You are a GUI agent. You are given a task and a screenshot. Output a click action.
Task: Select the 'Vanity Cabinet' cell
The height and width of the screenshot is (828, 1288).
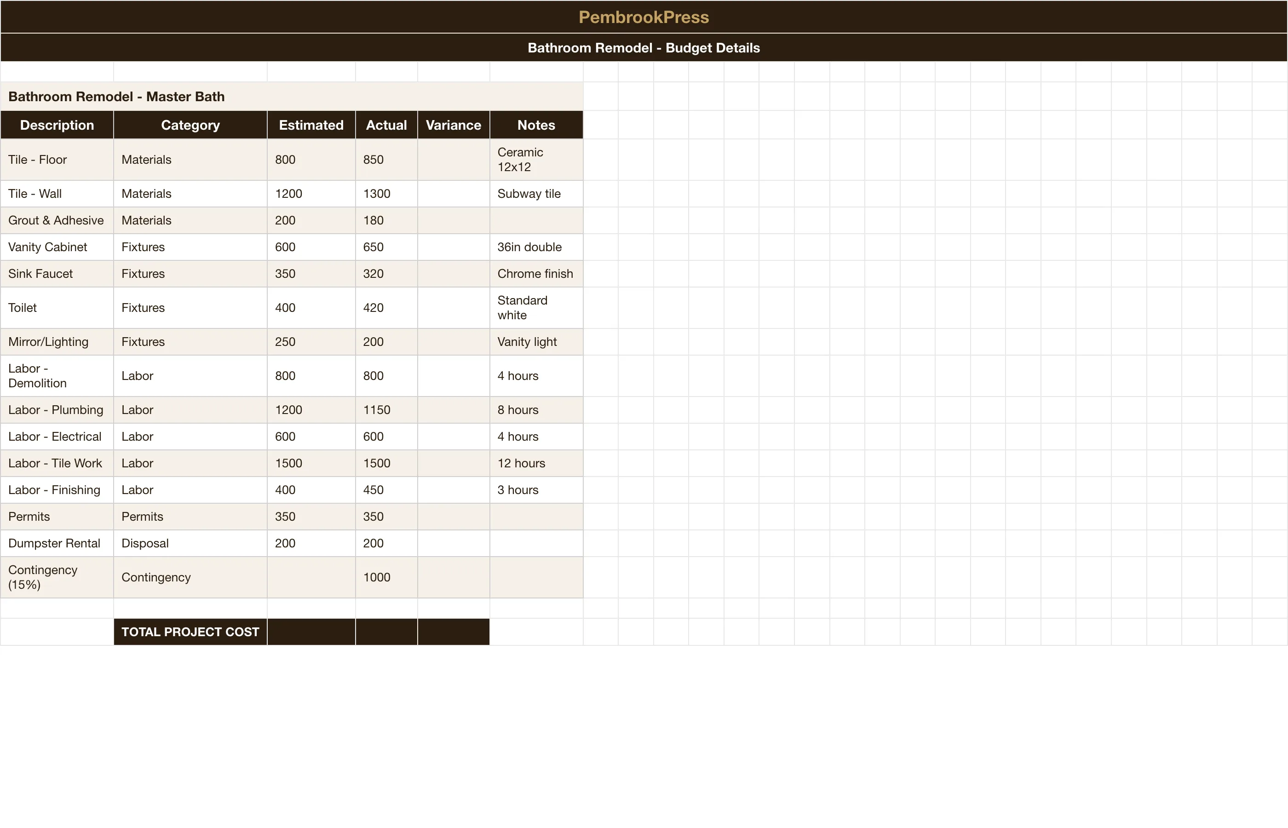pyautogui.click(x=57, y=247)
